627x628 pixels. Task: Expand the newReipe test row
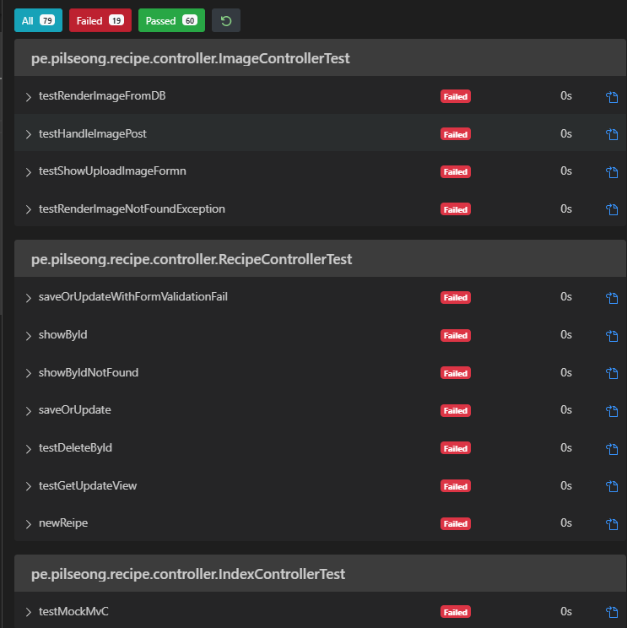28,524
